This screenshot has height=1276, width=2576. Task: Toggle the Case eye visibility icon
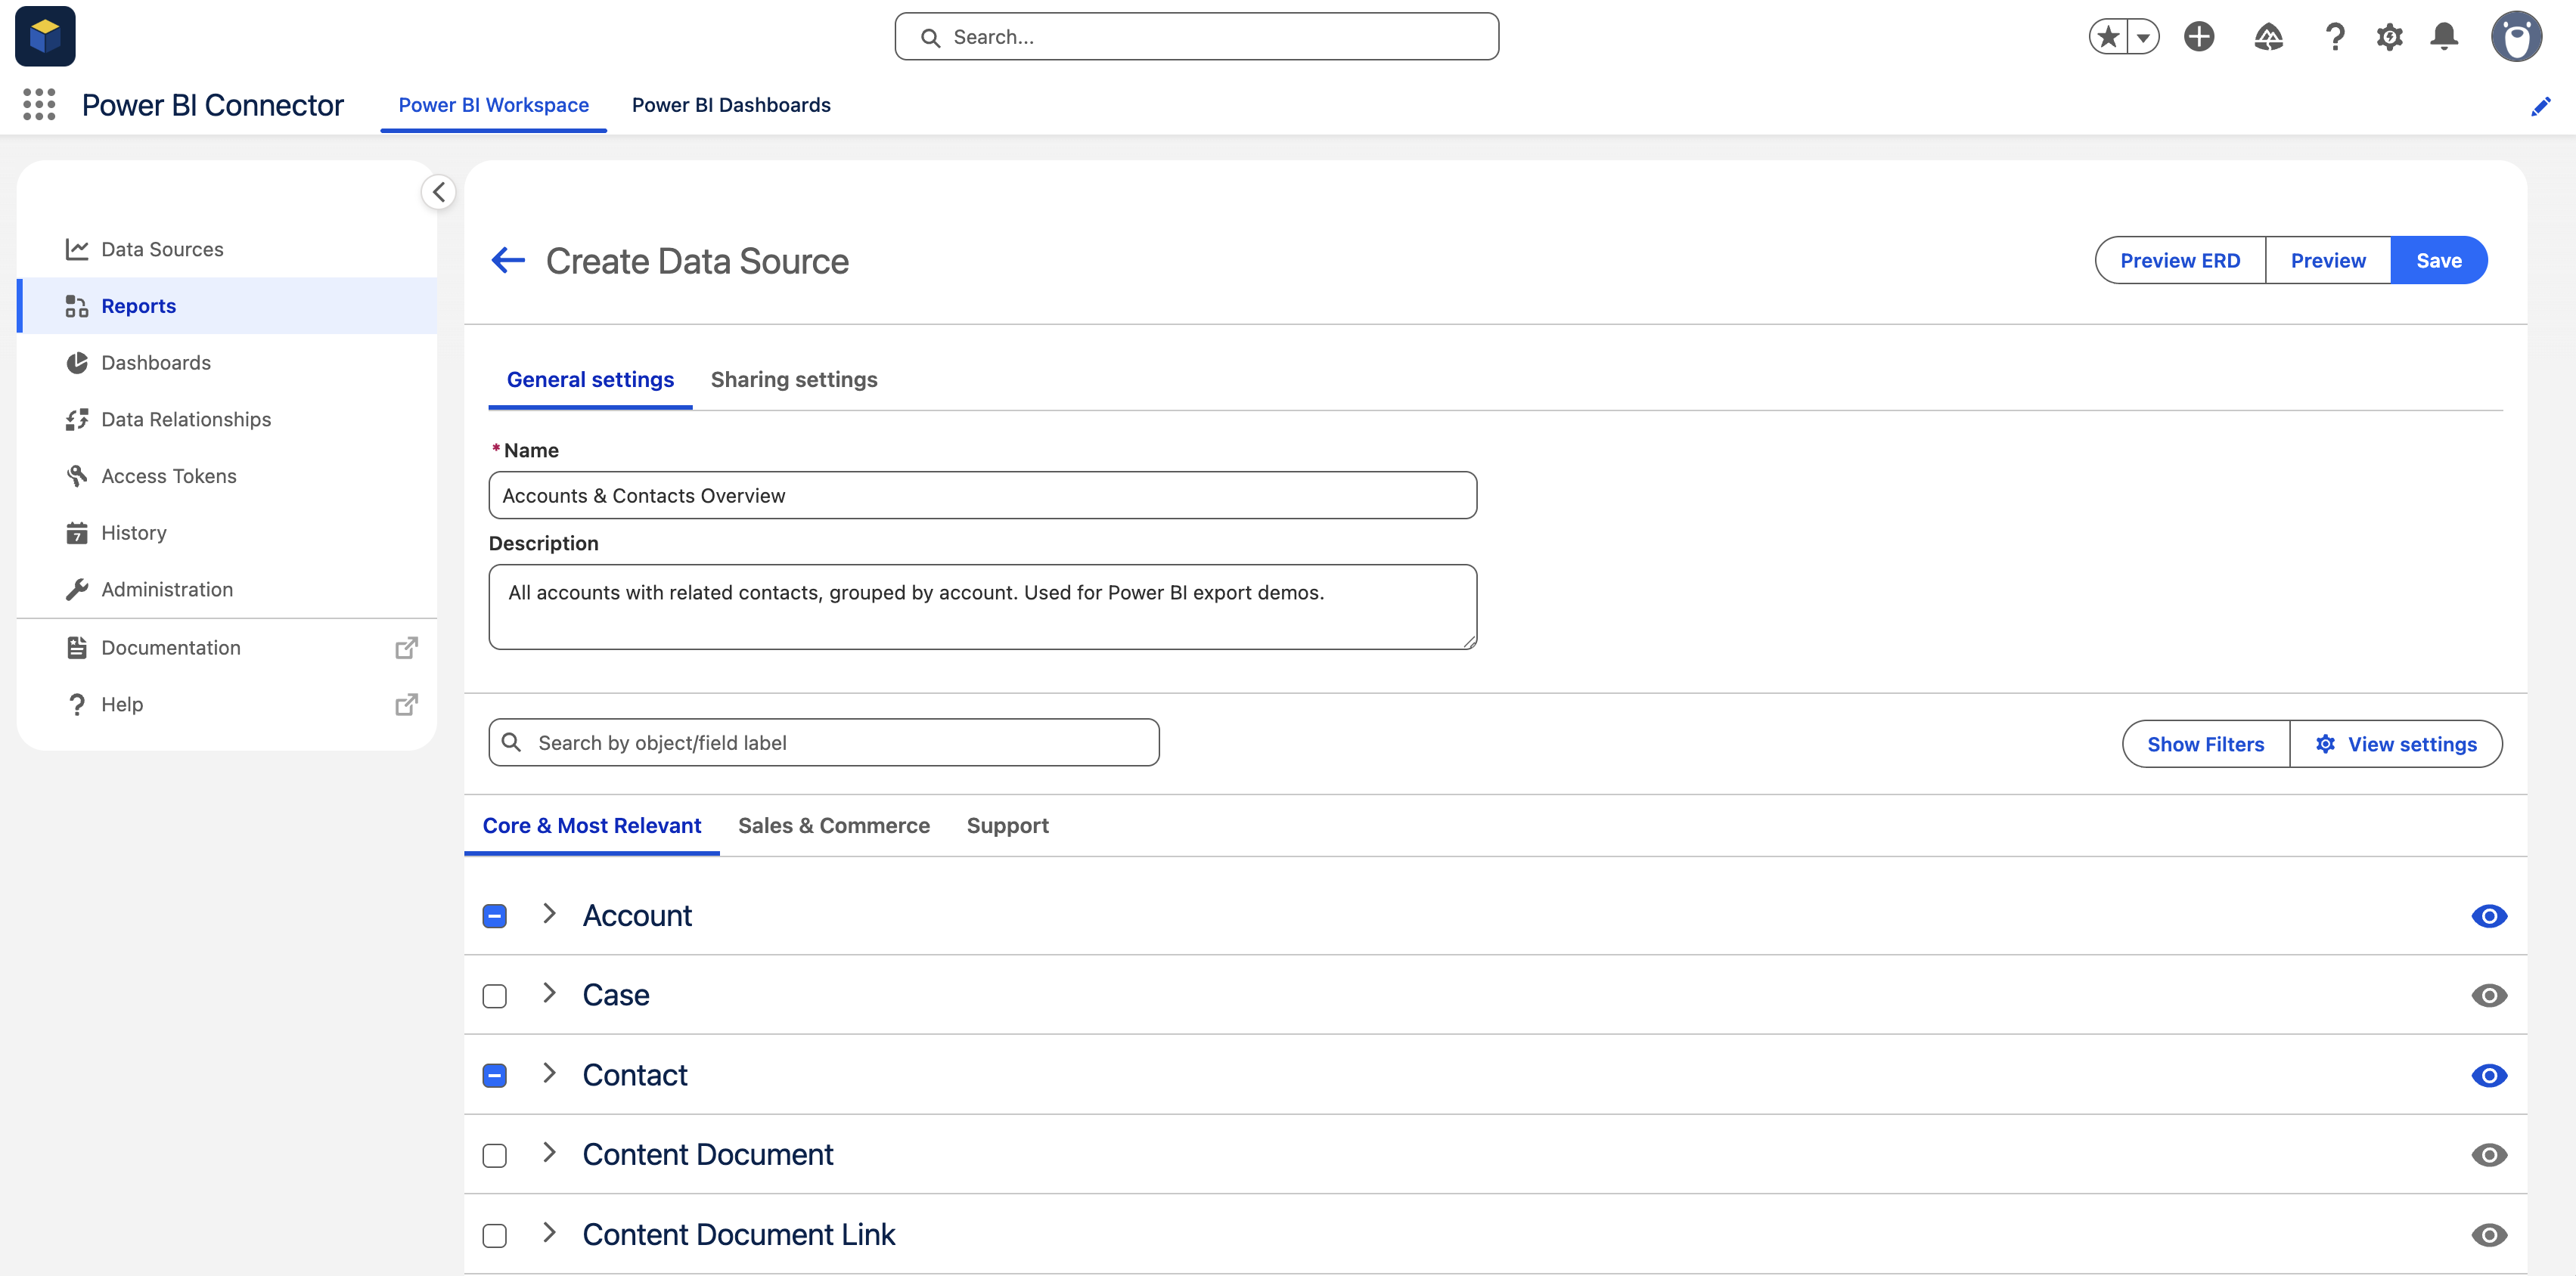click(x=2488, y=996)
